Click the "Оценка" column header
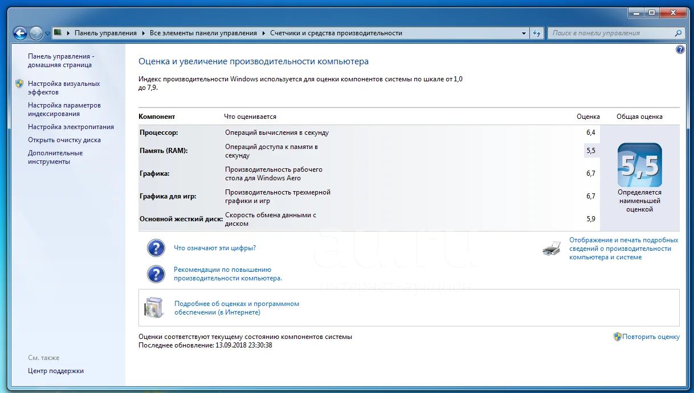This screenshot has width=694, height=393. pyautogui.click(x=588, y=117)
